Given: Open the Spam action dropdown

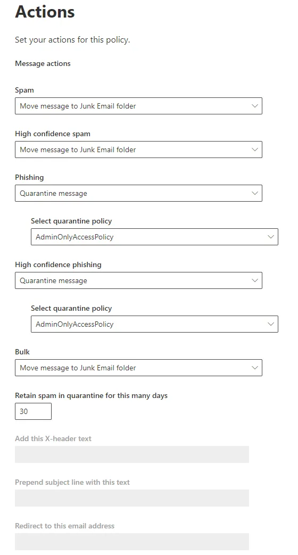Looking at the screenshot, I should click(x=138, y=106).
